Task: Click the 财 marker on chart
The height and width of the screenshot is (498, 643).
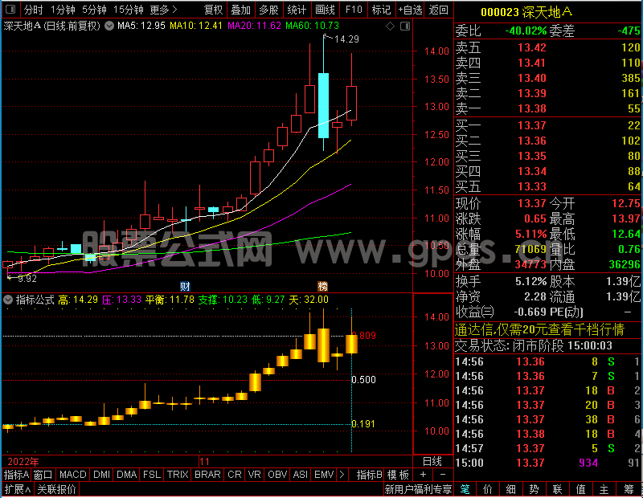Action: click(x=186, y=286)
